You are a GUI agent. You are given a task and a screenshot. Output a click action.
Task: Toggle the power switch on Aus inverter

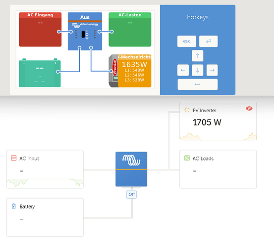pos(83,34)
